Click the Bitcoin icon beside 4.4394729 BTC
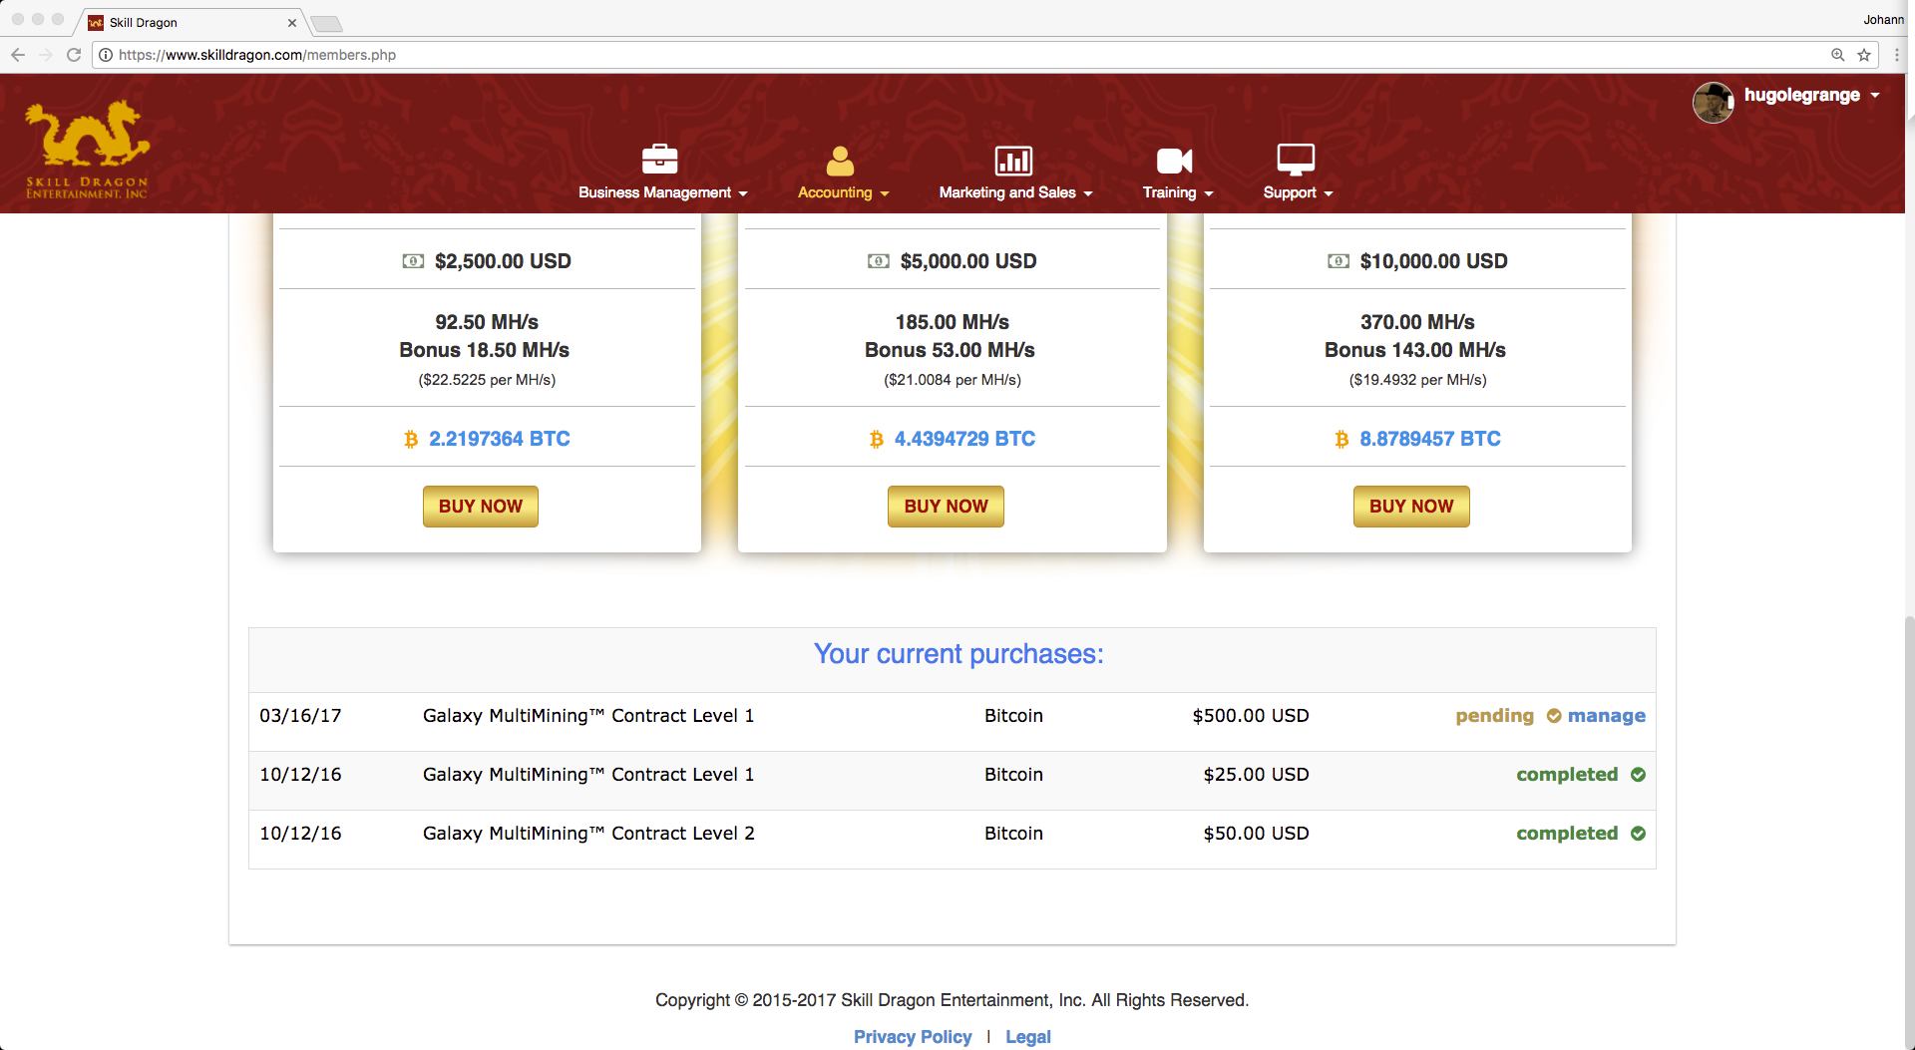1915x1050 pixels. click(x=877, y=440)
